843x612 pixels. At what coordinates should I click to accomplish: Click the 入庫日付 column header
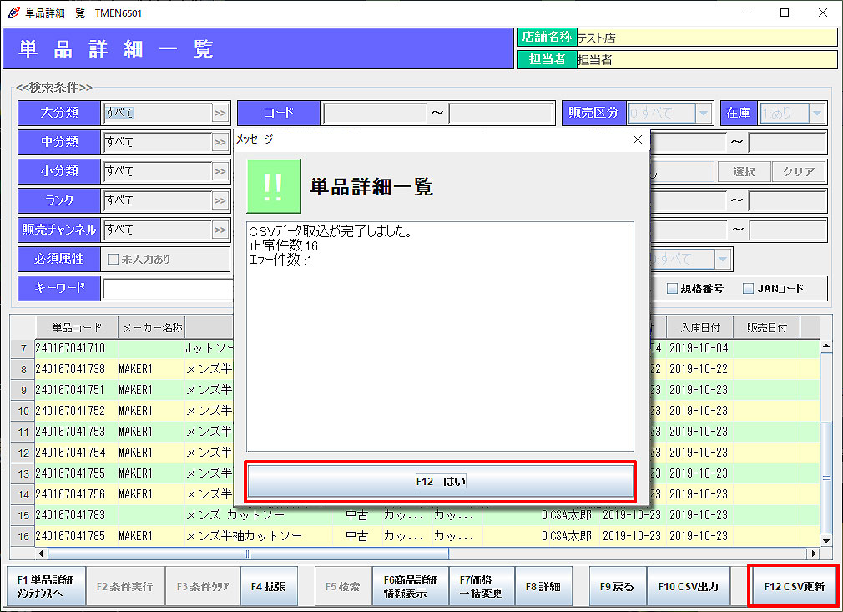tap(699, 327)
